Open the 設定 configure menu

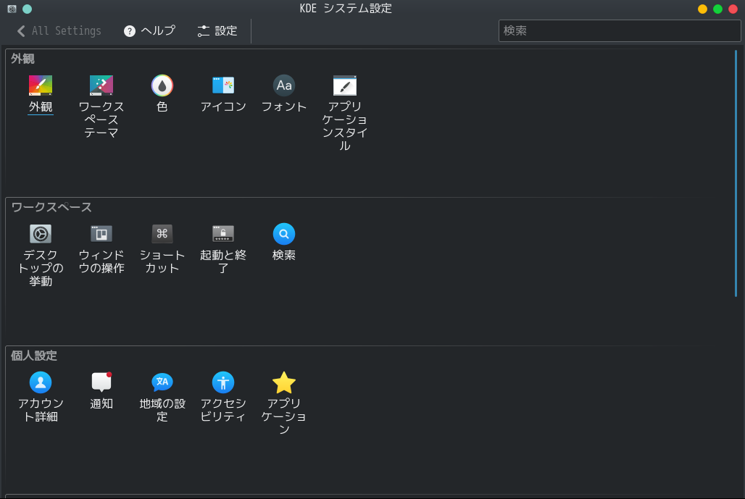coord(217,31)
